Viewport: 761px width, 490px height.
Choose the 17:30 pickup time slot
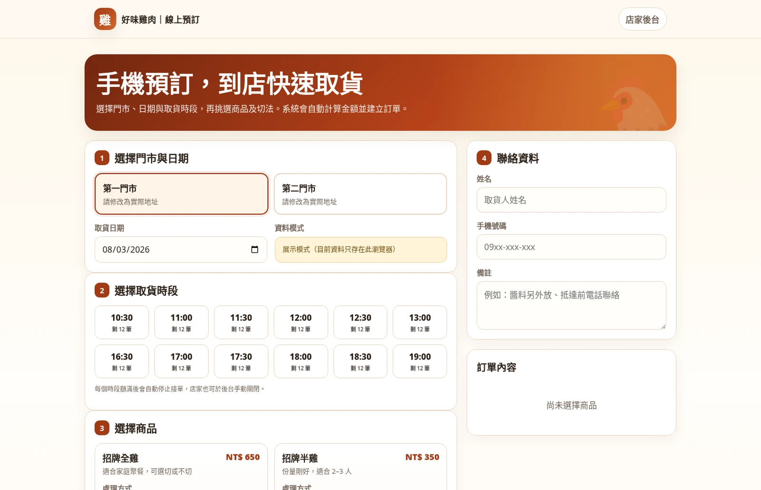[x=241, y=361]
